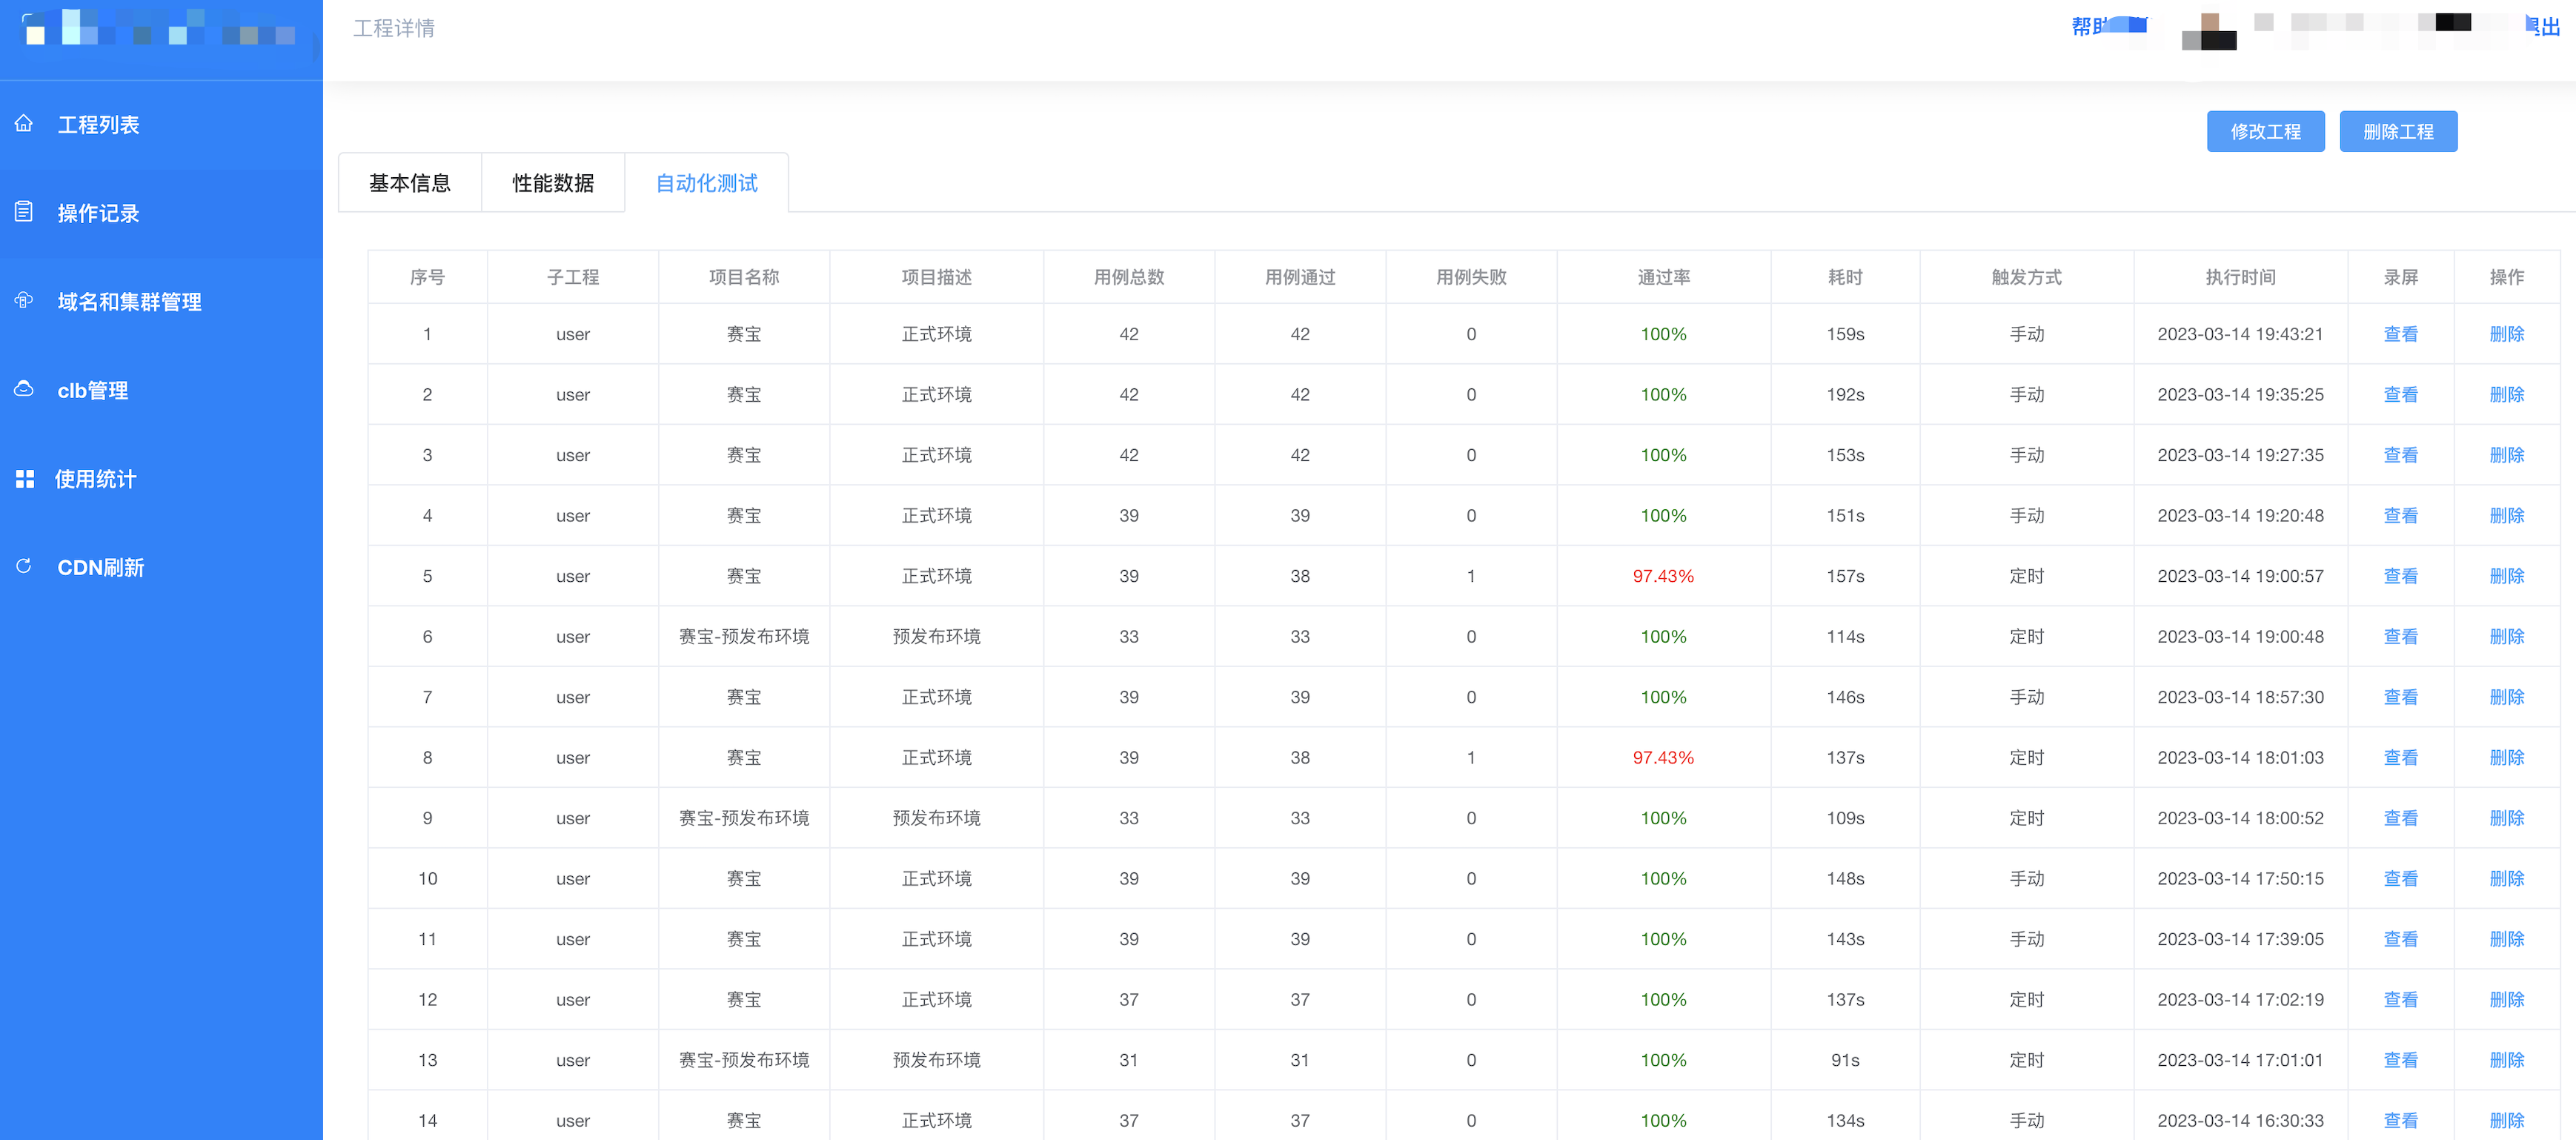
Task: Click the home icon beside 工程列表
Action: 24,124
